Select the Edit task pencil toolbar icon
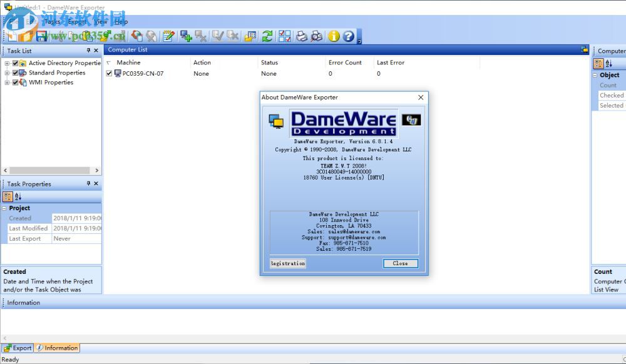Viewport: 626px width, 364px height. click(167, 36)
